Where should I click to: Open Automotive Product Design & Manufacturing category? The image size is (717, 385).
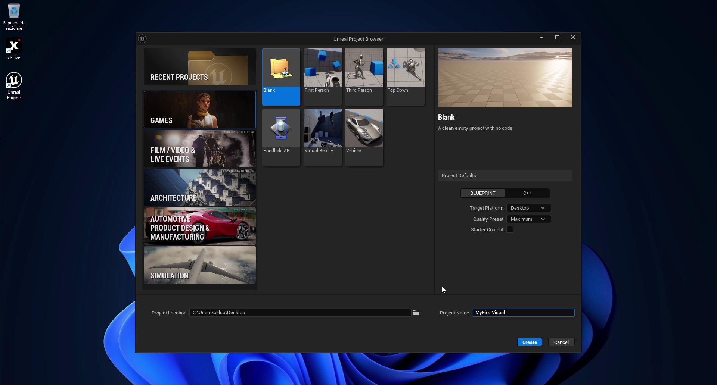pyautogui.click(x=200, y=226)
